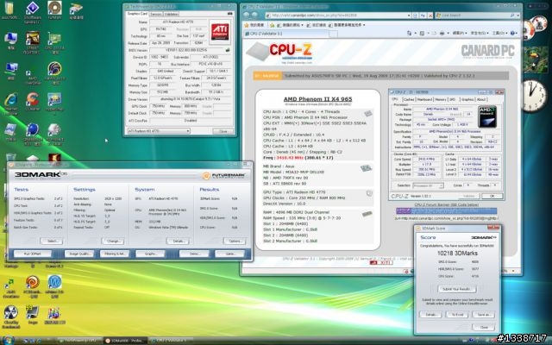Image resolution: width=552 pixels, height=345 pixels.
Task: Click the red Stop icon in browser
Action: point(430,16)
